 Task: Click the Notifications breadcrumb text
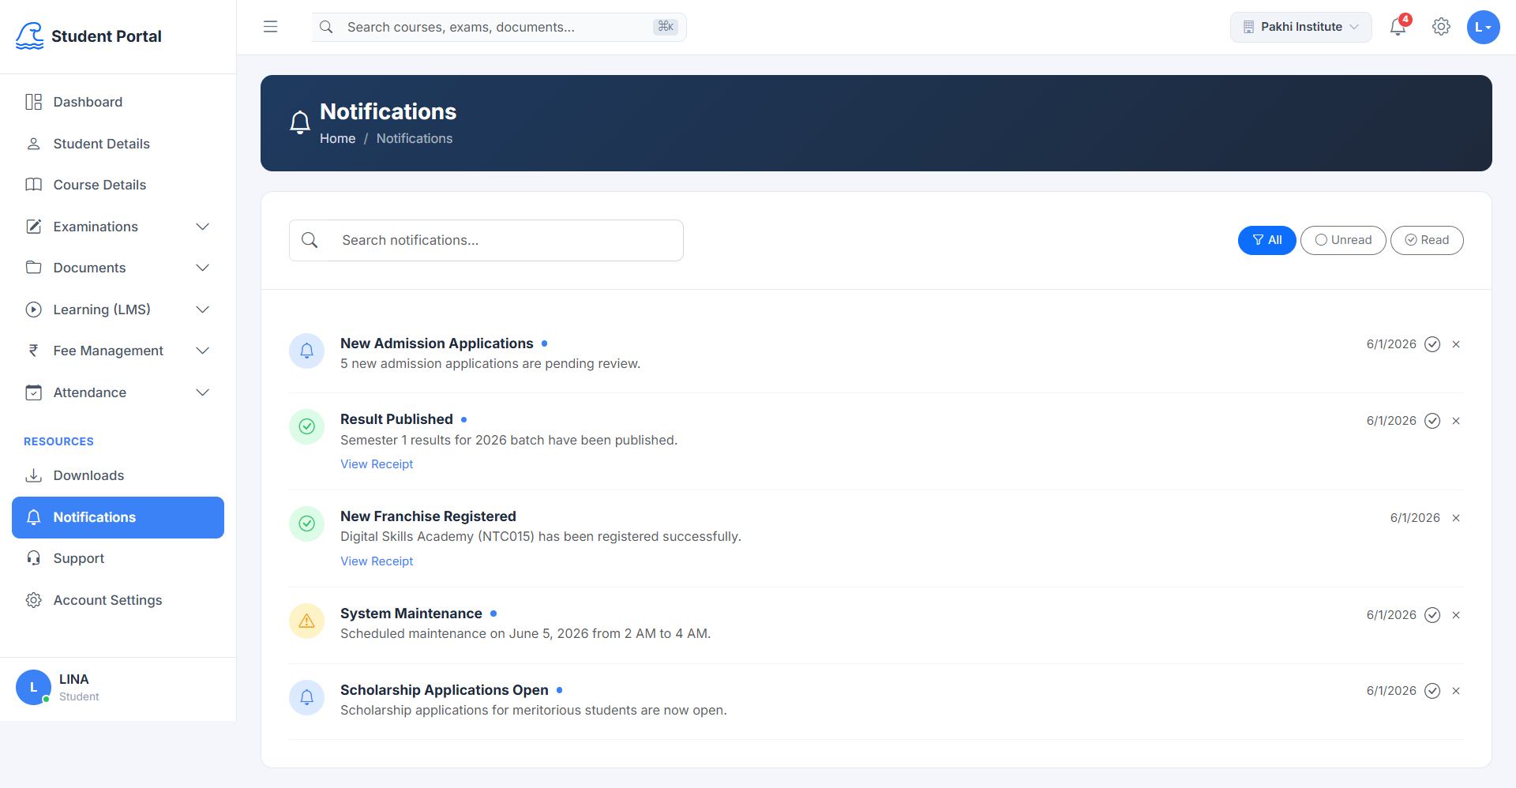coord(415,138)
